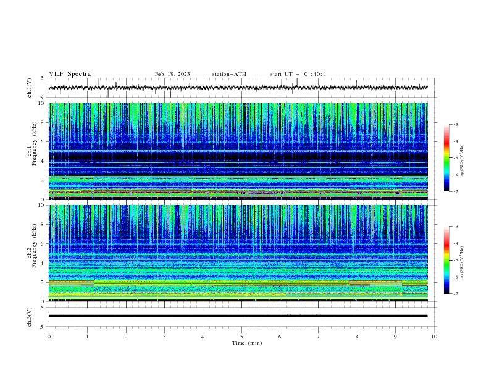Click the ch.2 colorbar's log(PSD) label
Screen dimensions: 489x378
click(462, 263)
